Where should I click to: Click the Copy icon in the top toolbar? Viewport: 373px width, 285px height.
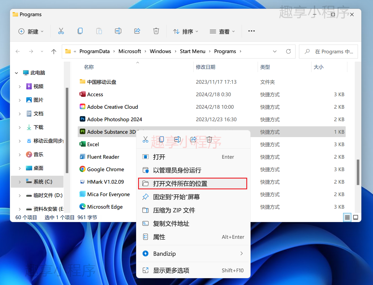click(80, 31)
